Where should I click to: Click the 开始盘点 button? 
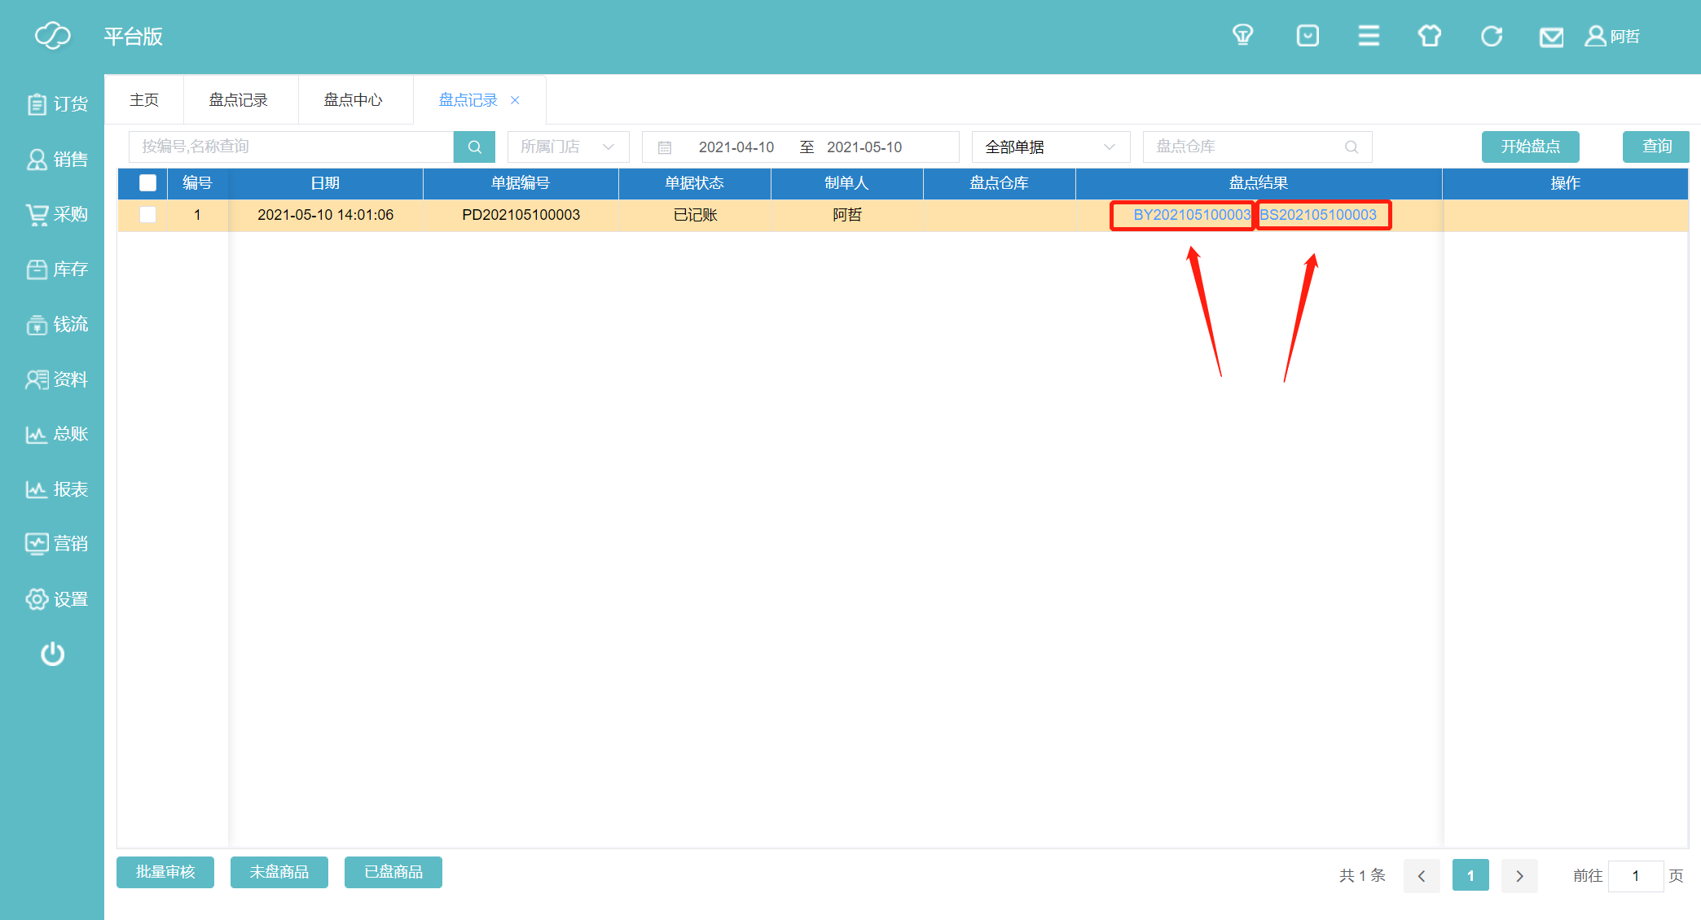click(1530, 147)
